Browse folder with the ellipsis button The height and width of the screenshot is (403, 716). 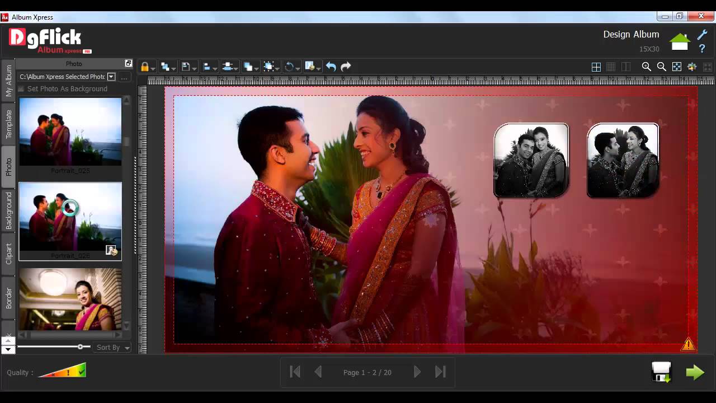(x=125, y=77)
